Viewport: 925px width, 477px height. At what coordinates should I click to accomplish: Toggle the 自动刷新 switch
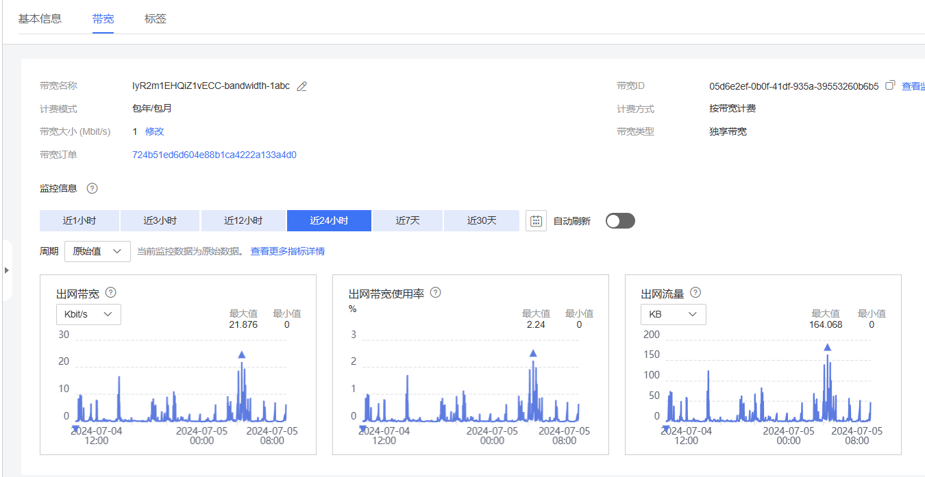tap(620, 221)
